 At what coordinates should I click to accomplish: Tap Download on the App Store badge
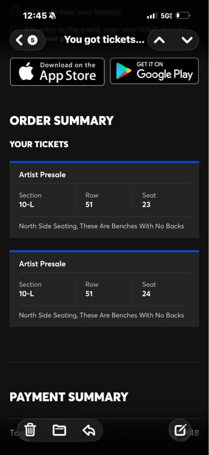(57, 71)
